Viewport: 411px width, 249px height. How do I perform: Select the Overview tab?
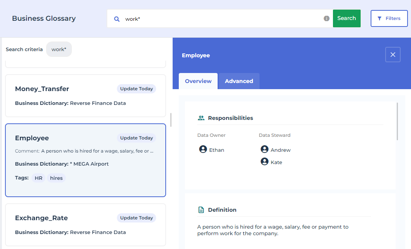pyautogui.click(x=198, y=81)
